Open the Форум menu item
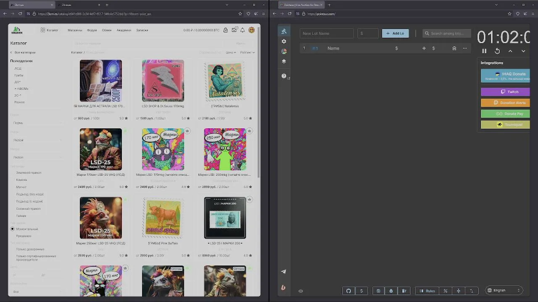The height and width of the screenshot is (302, 538). point(92,30)
